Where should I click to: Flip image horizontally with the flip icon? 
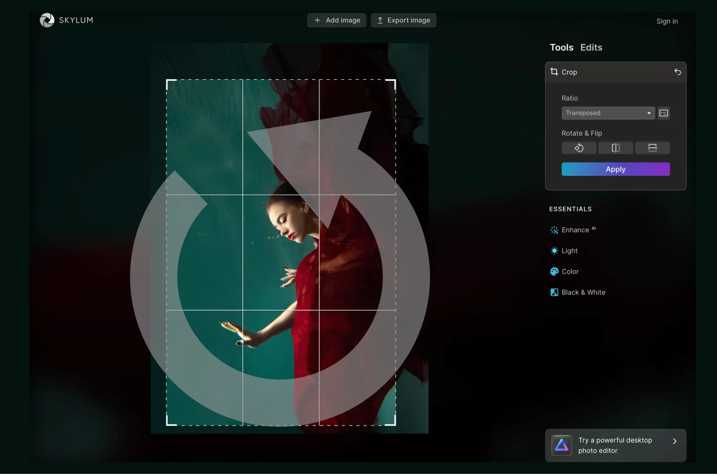coord(616,148)
